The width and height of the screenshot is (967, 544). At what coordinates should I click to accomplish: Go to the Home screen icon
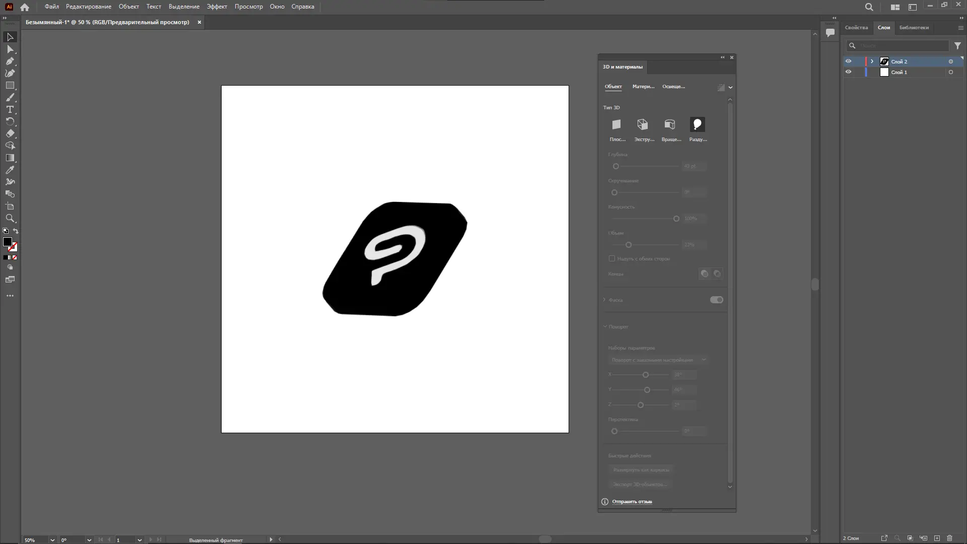[25, 7]
